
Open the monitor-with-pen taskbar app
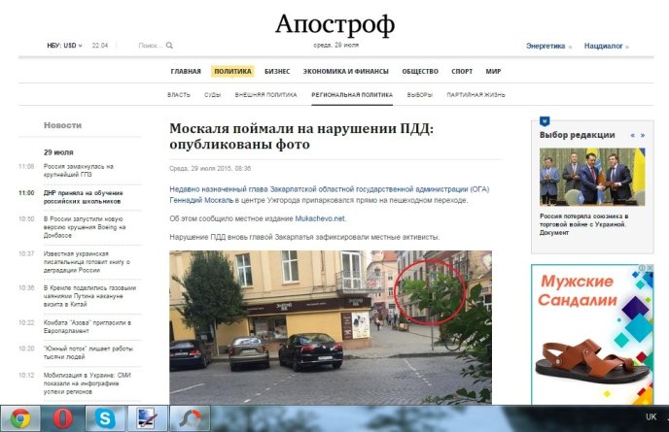(x=147, y=418)
